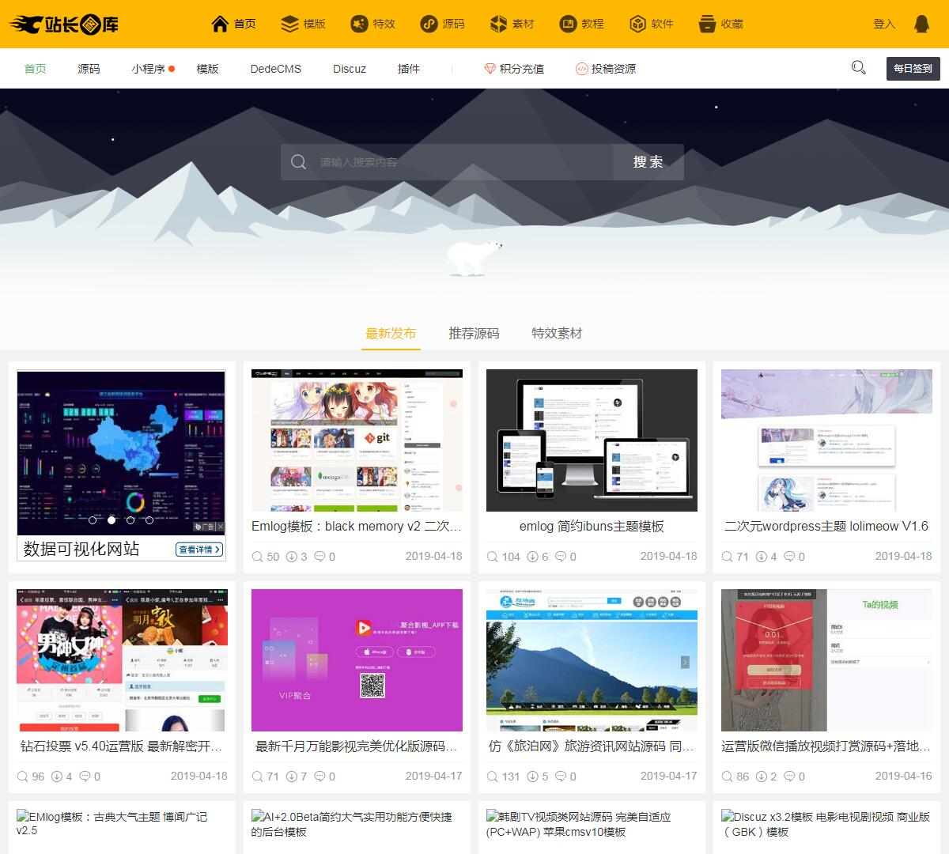Open the 软件 software section

[x=651, y=24]
